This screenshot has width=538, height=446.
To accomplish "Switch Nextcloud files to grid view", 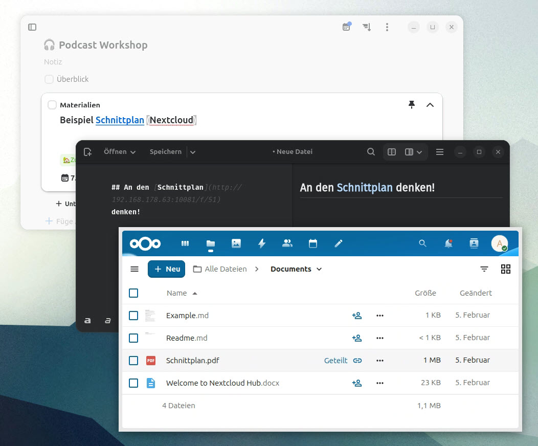I will [x=506, y=269].
